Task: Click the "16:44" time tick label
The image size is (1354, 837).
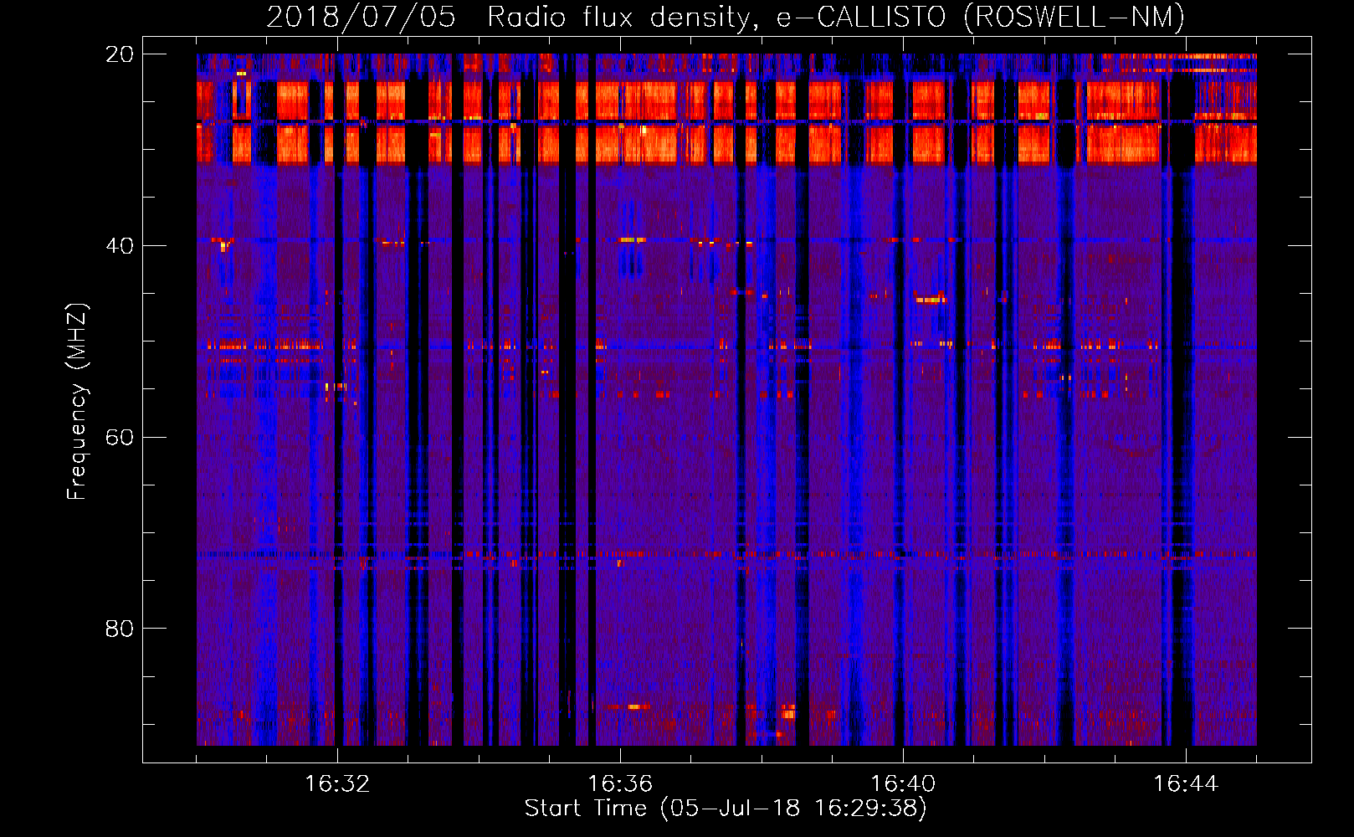Action: tap(1186, 784)
